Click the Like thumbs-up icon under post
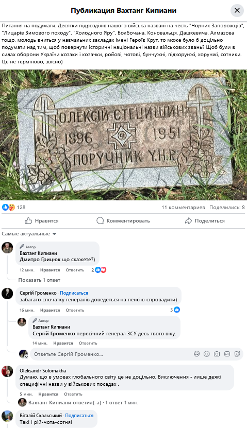The width and height of the screenshot is (247, 428). (x=28, y=221)
